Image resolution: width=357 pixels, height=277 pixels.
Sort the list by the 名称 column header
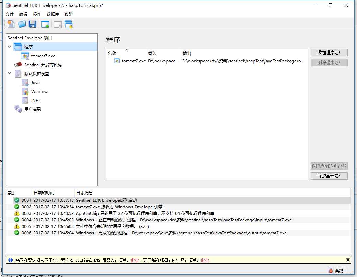click(127, 53)
